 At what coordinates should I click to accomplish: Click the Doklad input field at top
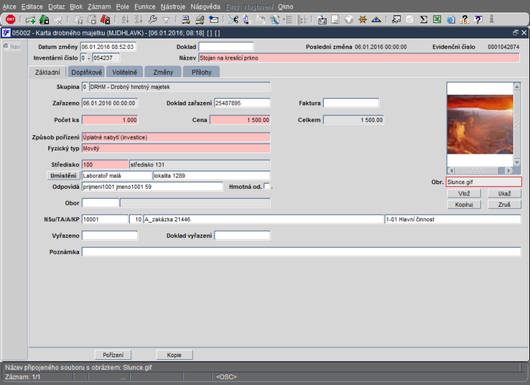[x=226, y=46]
